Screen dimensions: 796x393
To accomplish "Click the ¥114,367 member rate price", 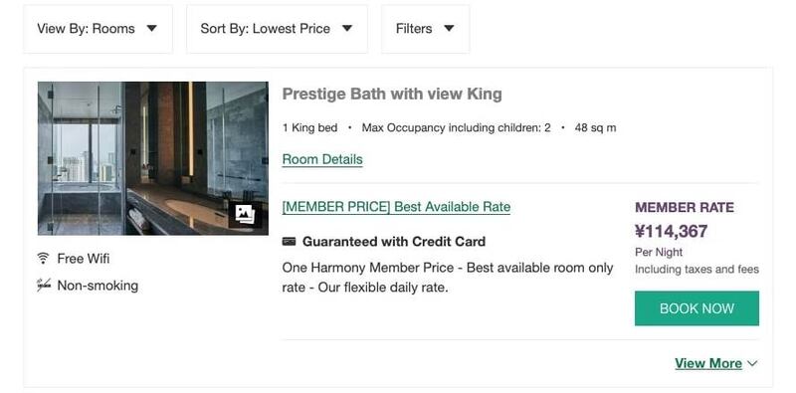I will coord(671,232).
